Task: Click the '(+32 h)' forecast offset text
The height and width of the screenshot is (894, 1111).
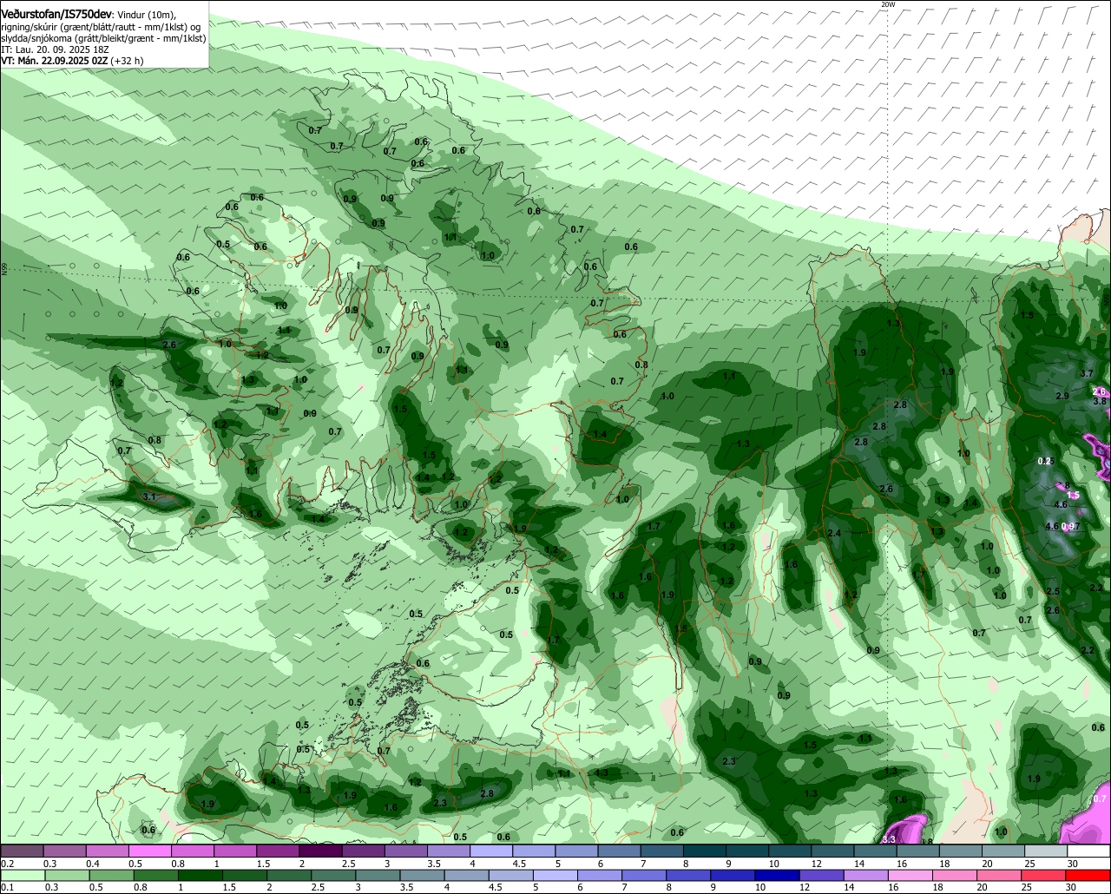Action: pos(127,61)
